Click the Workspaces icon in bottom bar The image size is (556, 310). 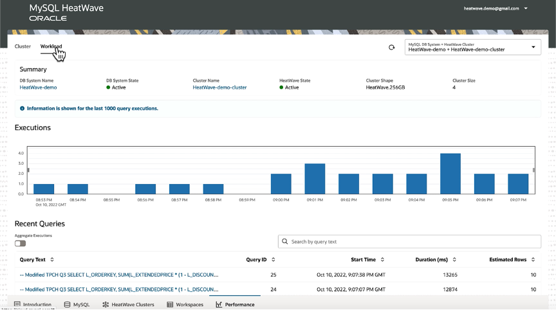pos(170,305)
